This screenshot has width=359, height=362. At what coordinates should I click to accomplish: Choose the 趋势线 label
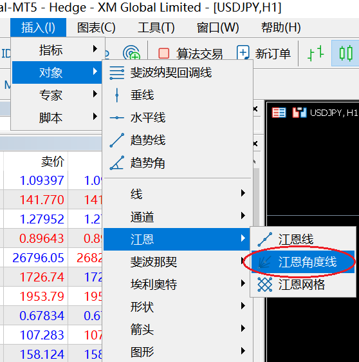148,140
